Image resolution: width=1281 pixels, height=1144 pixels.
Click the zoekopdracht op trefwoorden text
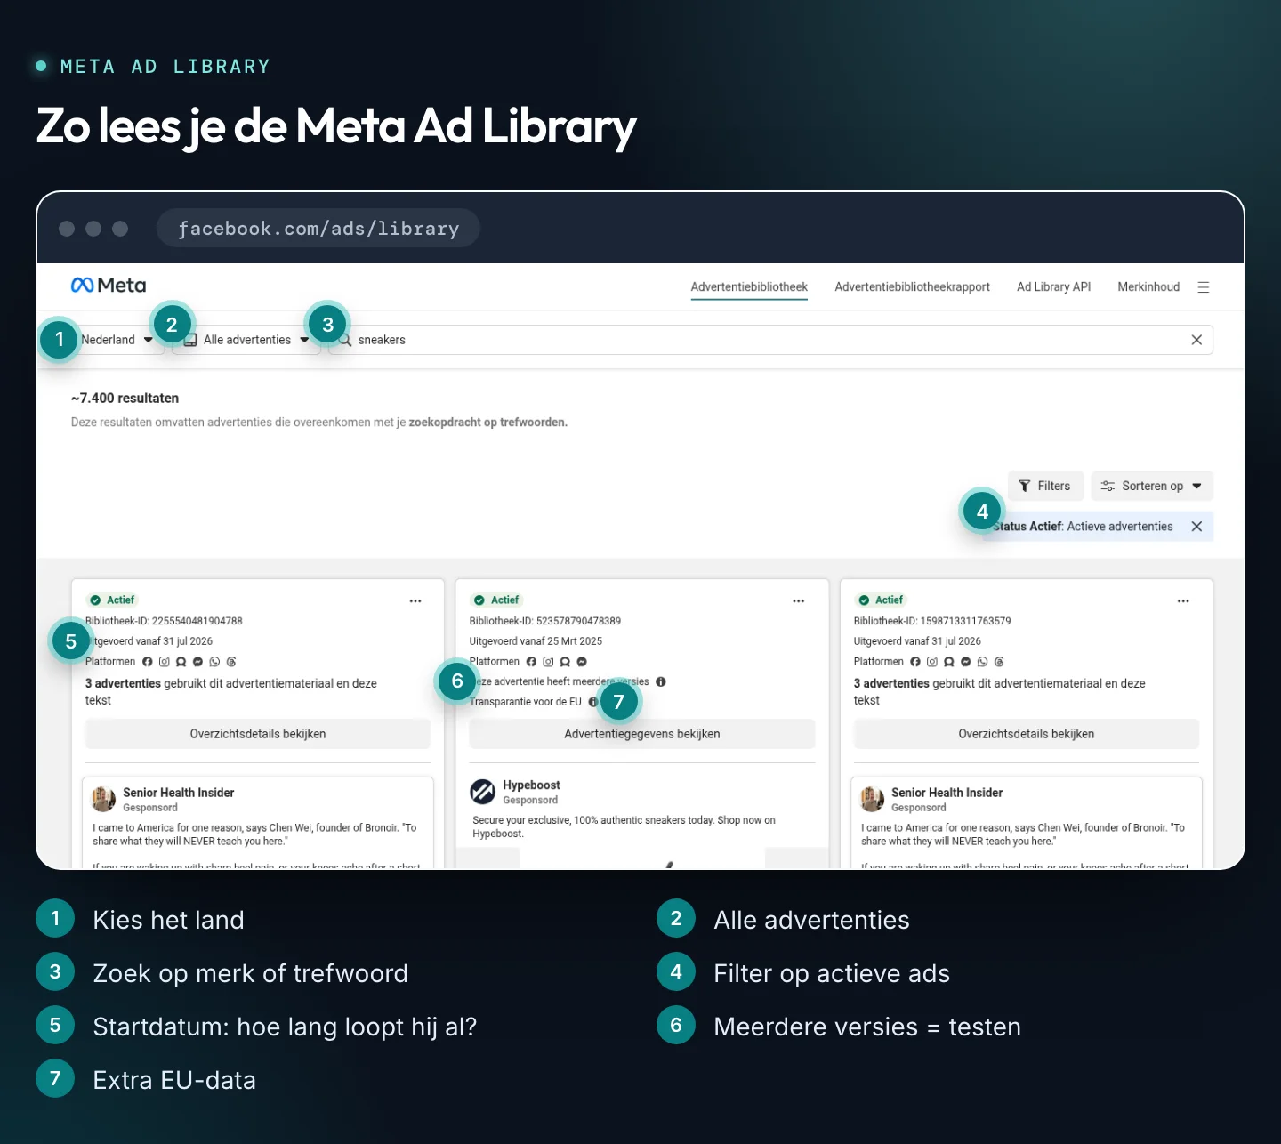487,423
